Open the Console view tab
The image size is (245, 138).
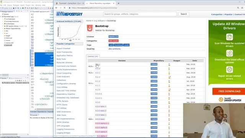point(34,115)
